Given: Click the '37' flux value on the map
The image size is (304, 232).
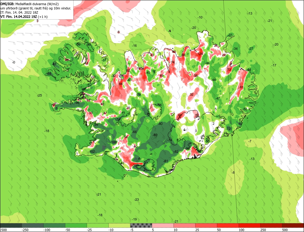Looking at the screenshot, I should coord(216,46).
